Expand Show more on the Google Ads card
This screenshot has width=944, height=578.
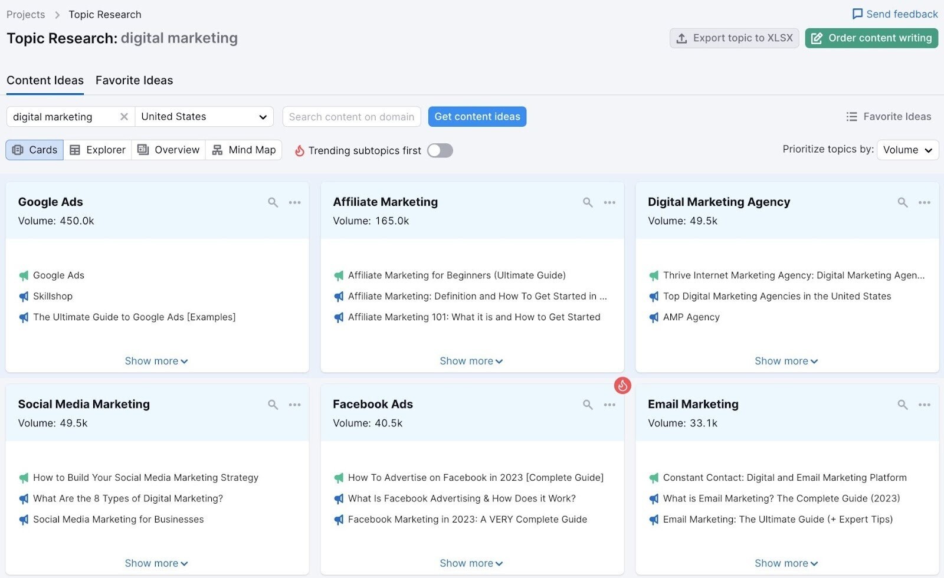[x=156, y=360]
